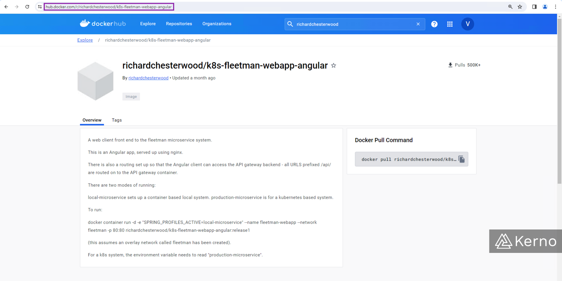Viewport: 562px width, 281px height.
Task: Click the docker pull command text box
Action: [412, 159]
